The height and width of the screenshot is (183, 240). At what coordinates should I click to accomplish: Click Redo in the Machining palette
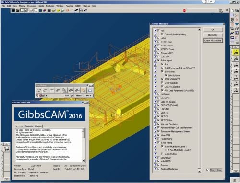(79, 96)
